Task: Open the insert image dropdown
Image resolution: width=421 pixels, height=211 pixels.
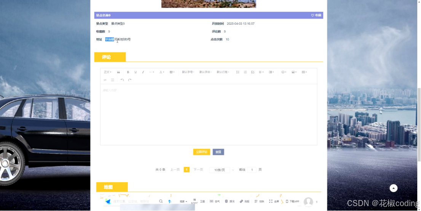Action: 294,72
